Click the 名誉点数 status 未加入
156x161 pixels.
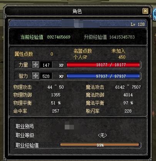pos(118,51)
